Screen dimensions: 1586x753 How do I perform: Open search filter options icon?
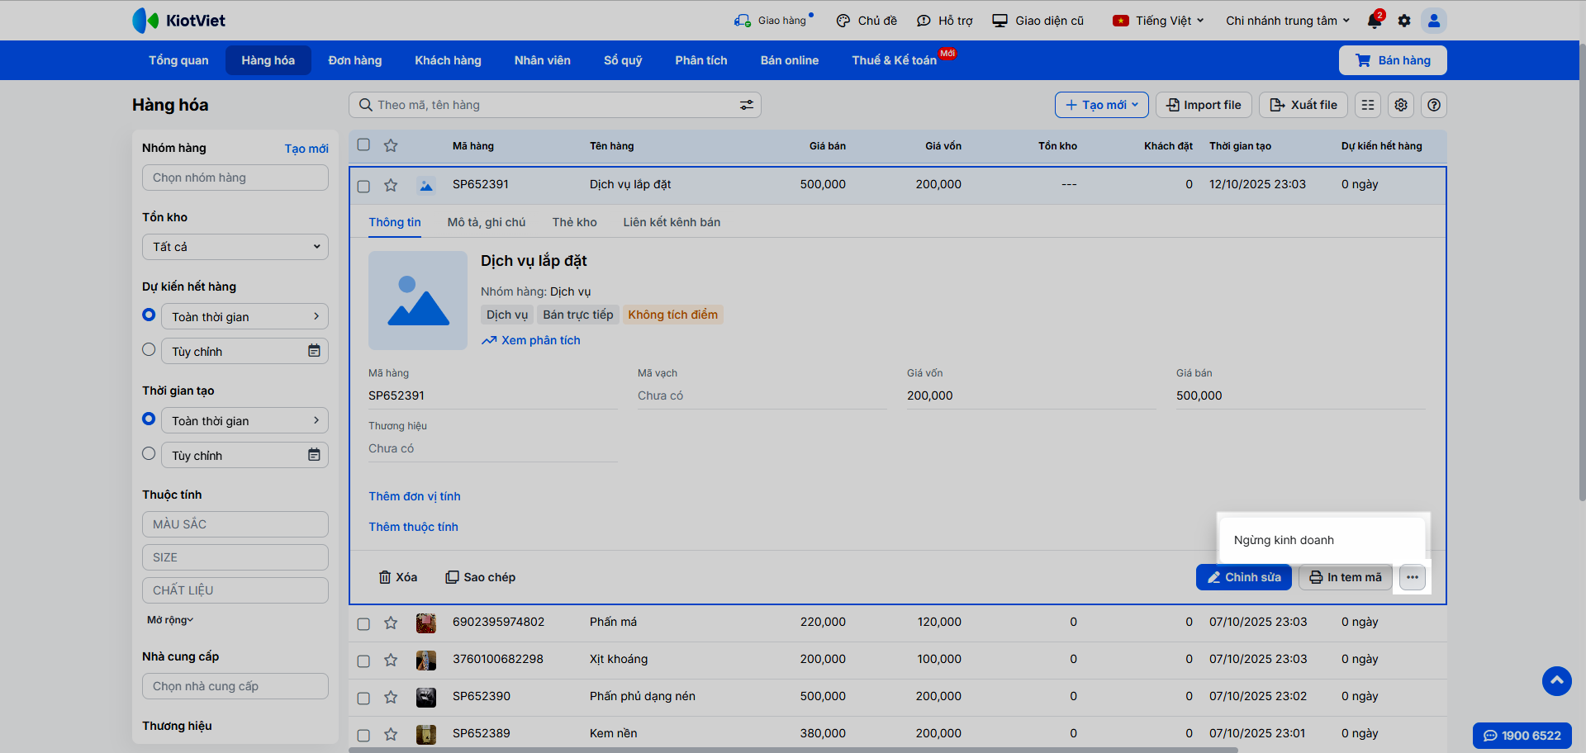click(x=746, y=105)
